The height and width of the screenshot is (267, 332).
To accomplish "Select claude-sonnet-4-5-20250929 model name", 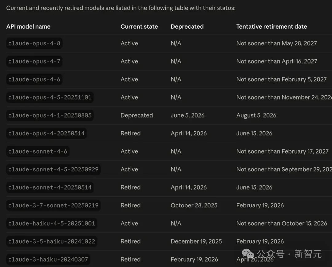I will tap(53, 169).
